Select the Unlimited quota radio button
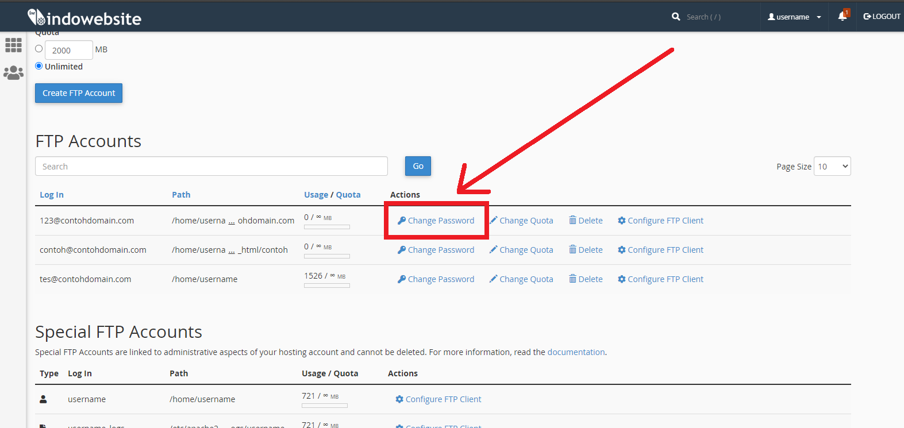The image size is (904, 428). (39, 66)
